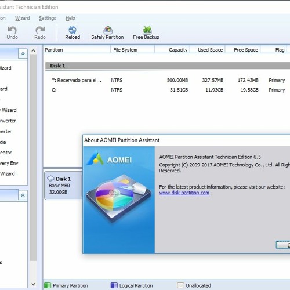Open the 'nverter' sidebar entry
The width and height of the screenshot is (290, 290).
coord(8,121)
